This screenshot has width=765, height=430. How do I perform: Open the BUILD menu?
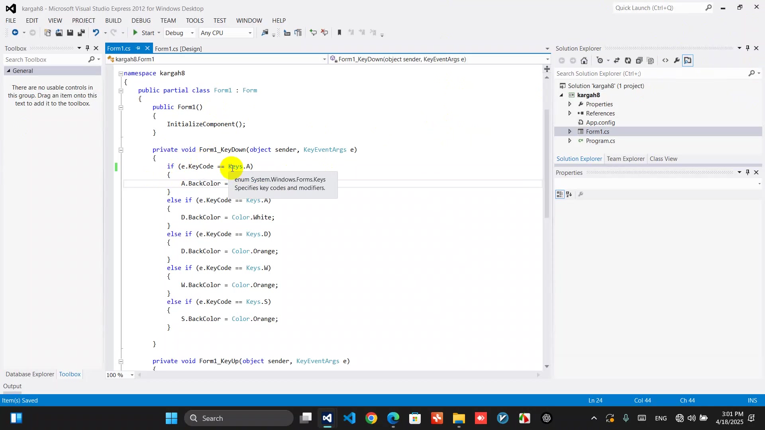click(113, 20)
